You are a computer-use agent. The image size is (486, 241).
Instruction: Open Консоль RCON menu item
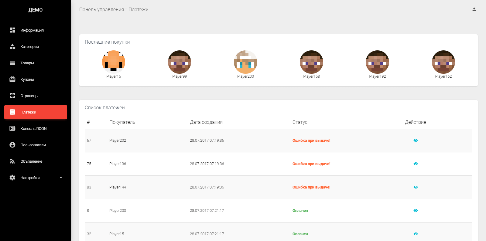(x=36, y=128)
